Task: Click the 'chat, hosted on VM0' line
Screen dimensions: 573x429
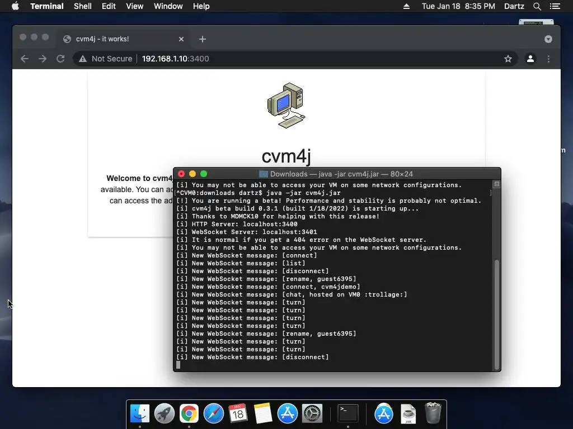Action: (x=292, y=294)
